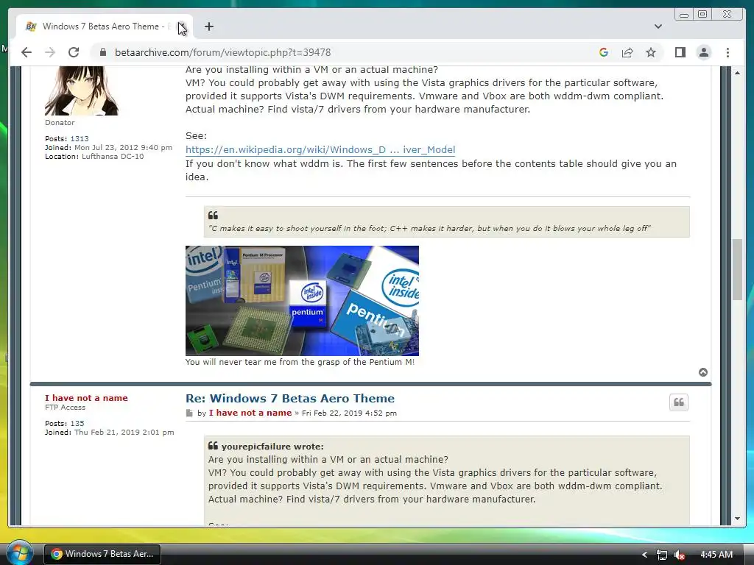Click the Donator rank label
The image size is (754, 565).
tap(60, 123)
